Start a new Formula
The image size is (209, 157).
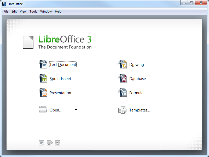136,93
